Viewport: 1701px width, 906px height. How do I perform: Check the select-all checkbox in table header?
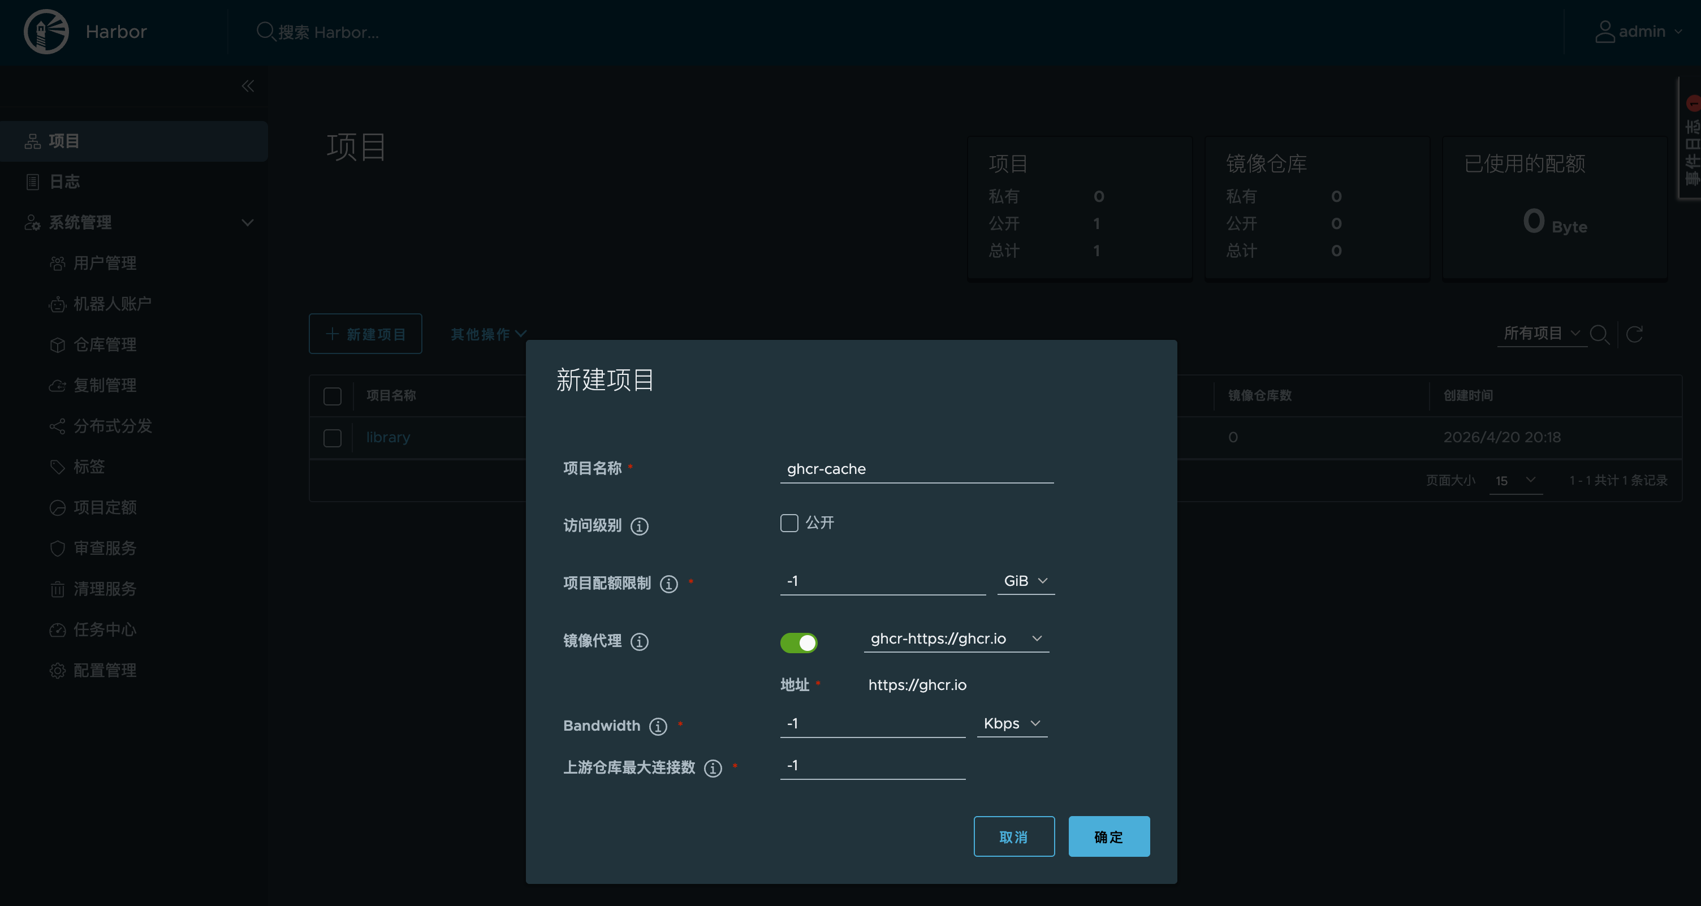[332, 396]
